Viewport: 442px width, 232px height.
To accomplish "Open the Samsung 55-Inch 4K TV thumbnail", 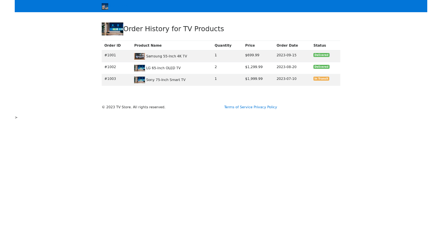I will click(139, 56).
